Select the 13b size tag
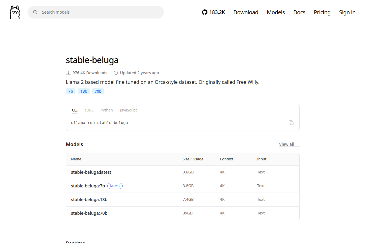This screenshot has width=365, height=243. pos(84,91)
